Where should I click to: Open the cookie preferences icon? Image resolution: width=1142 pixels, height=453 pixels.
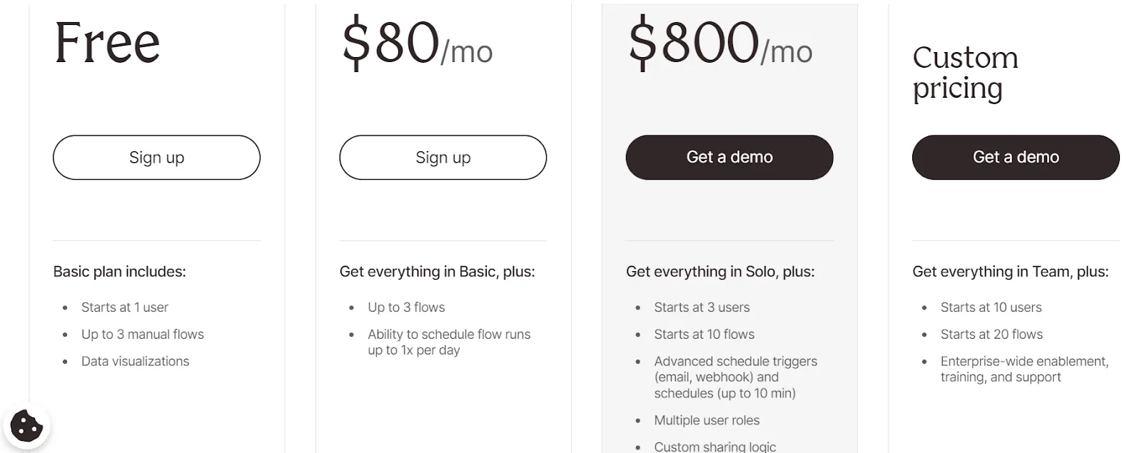pos(26,427)
